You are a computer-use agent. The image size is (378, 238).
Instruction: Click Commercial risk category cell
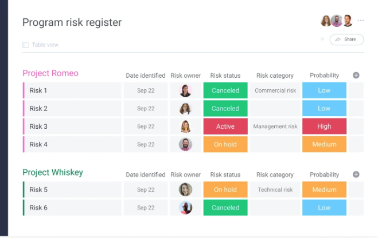pos(275,90)
